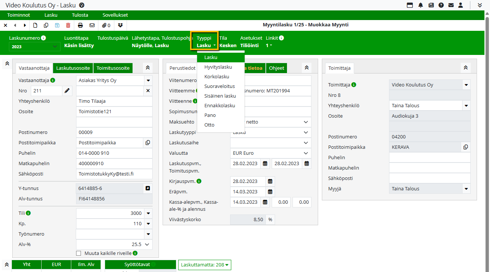Open the paperclip attachments icon
This screenshot has width=490, height=272.
107,25
